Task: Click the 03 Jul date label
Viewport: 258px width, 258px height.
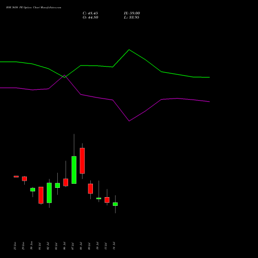Action: (56, 246)
